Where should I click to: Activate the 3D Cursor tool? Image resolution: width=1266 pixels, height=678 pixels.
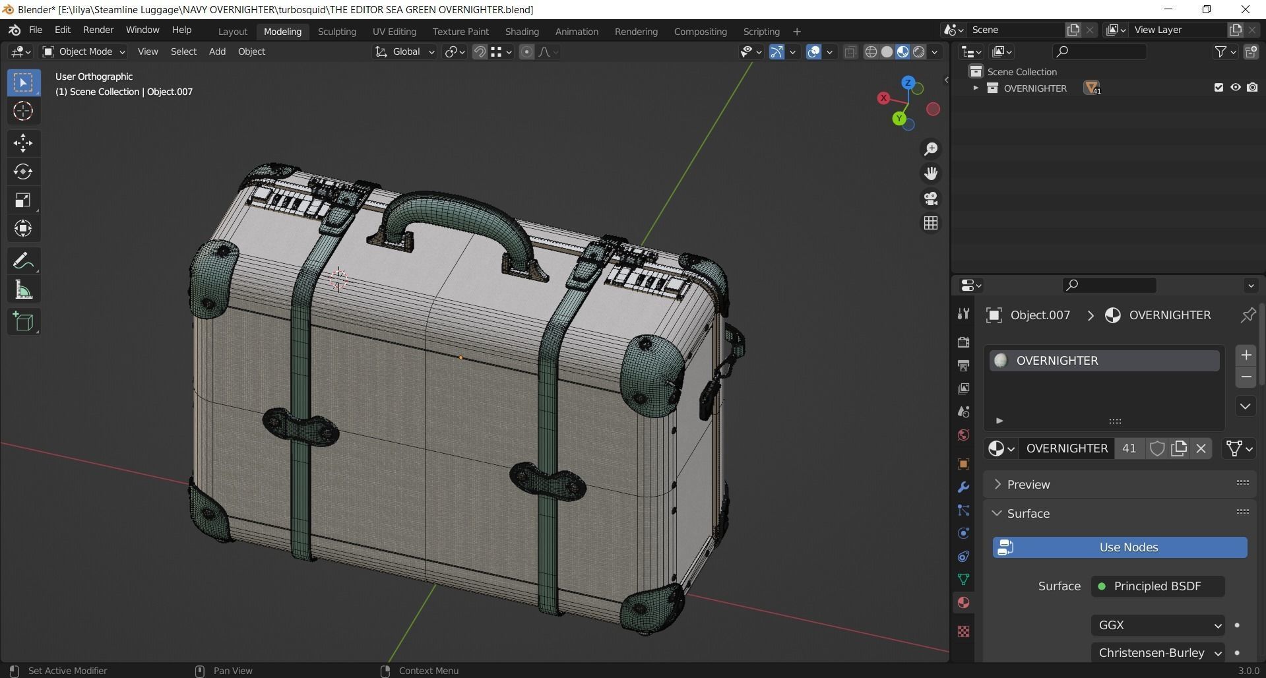point(23,111)
